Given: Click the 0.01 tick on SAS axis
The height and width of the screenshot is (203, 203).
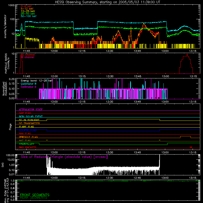Looking at the screenshot, I should pos(12,174).
